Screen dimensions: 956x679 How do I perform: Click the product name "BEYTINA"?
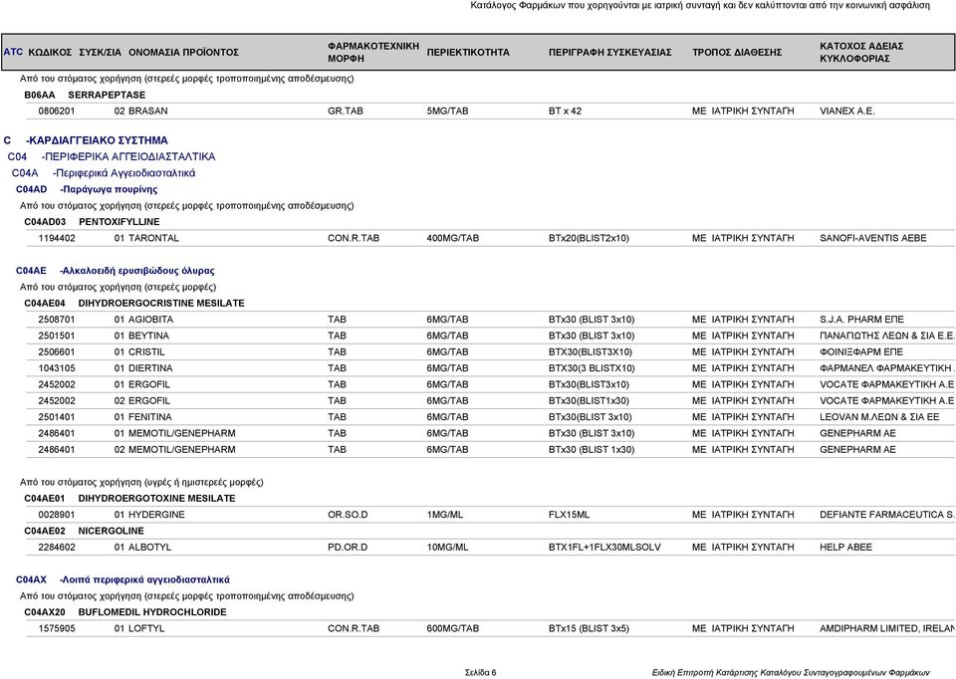(148, 336)
